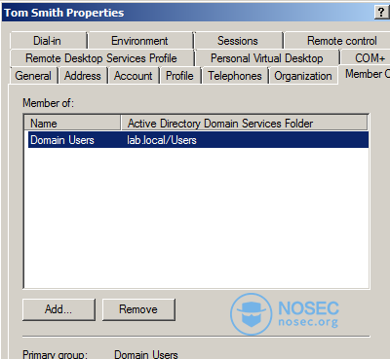Viewport: 390px width, 359px height.
Task: Click the lab.local/Users folder cell
Action: [x=162, y=140]
